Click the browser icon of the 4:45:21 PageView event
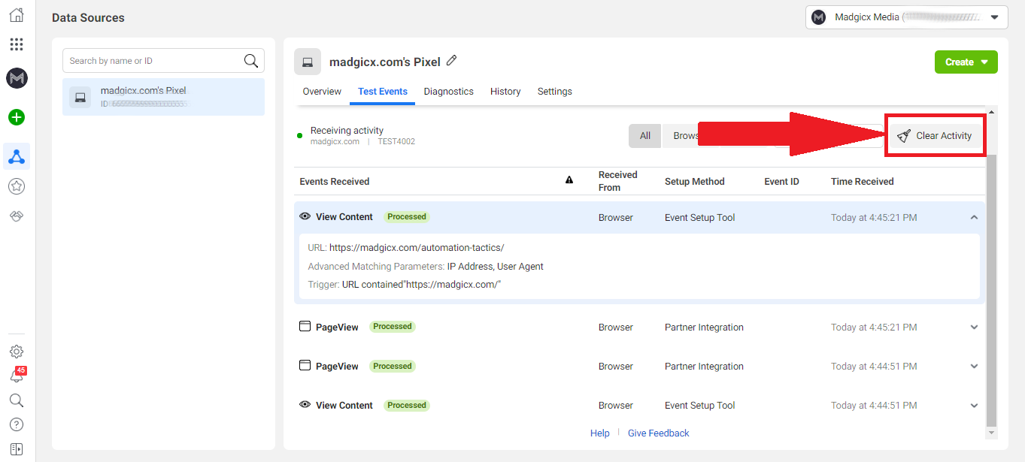 click(305, 327)
